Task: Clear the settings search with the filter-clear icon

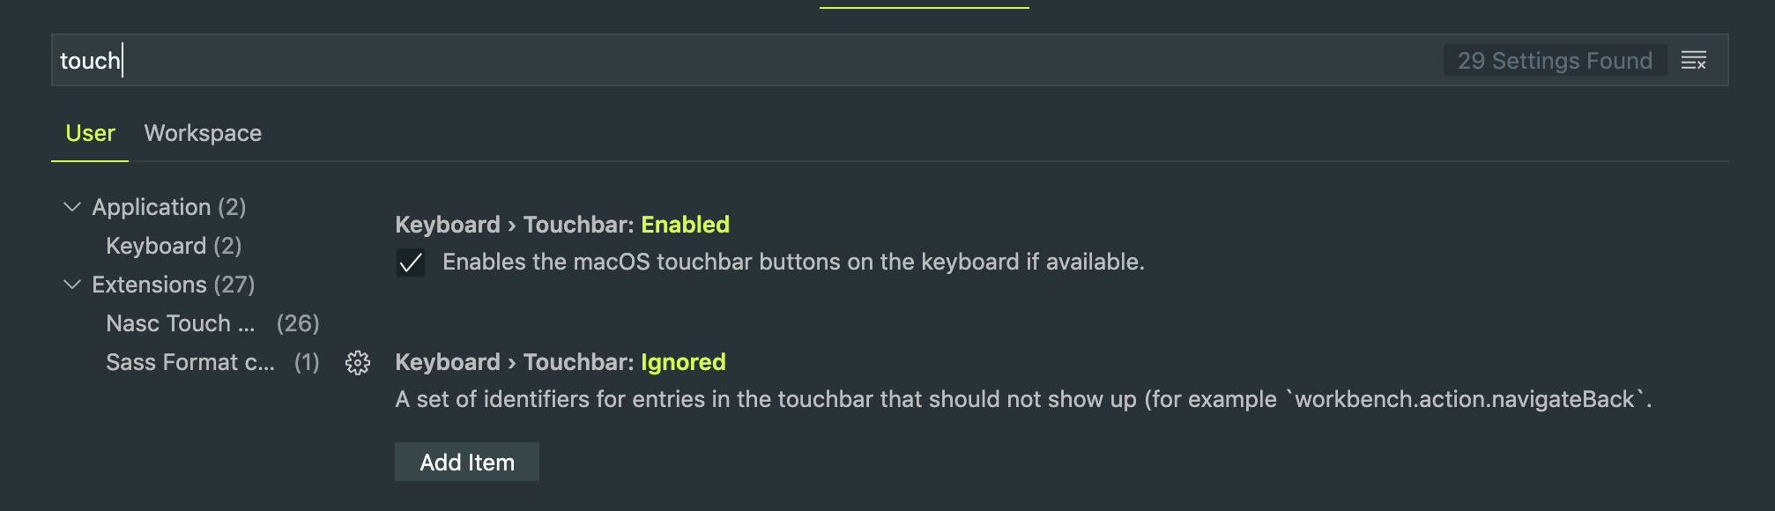Action: (x=1693, y=61)
